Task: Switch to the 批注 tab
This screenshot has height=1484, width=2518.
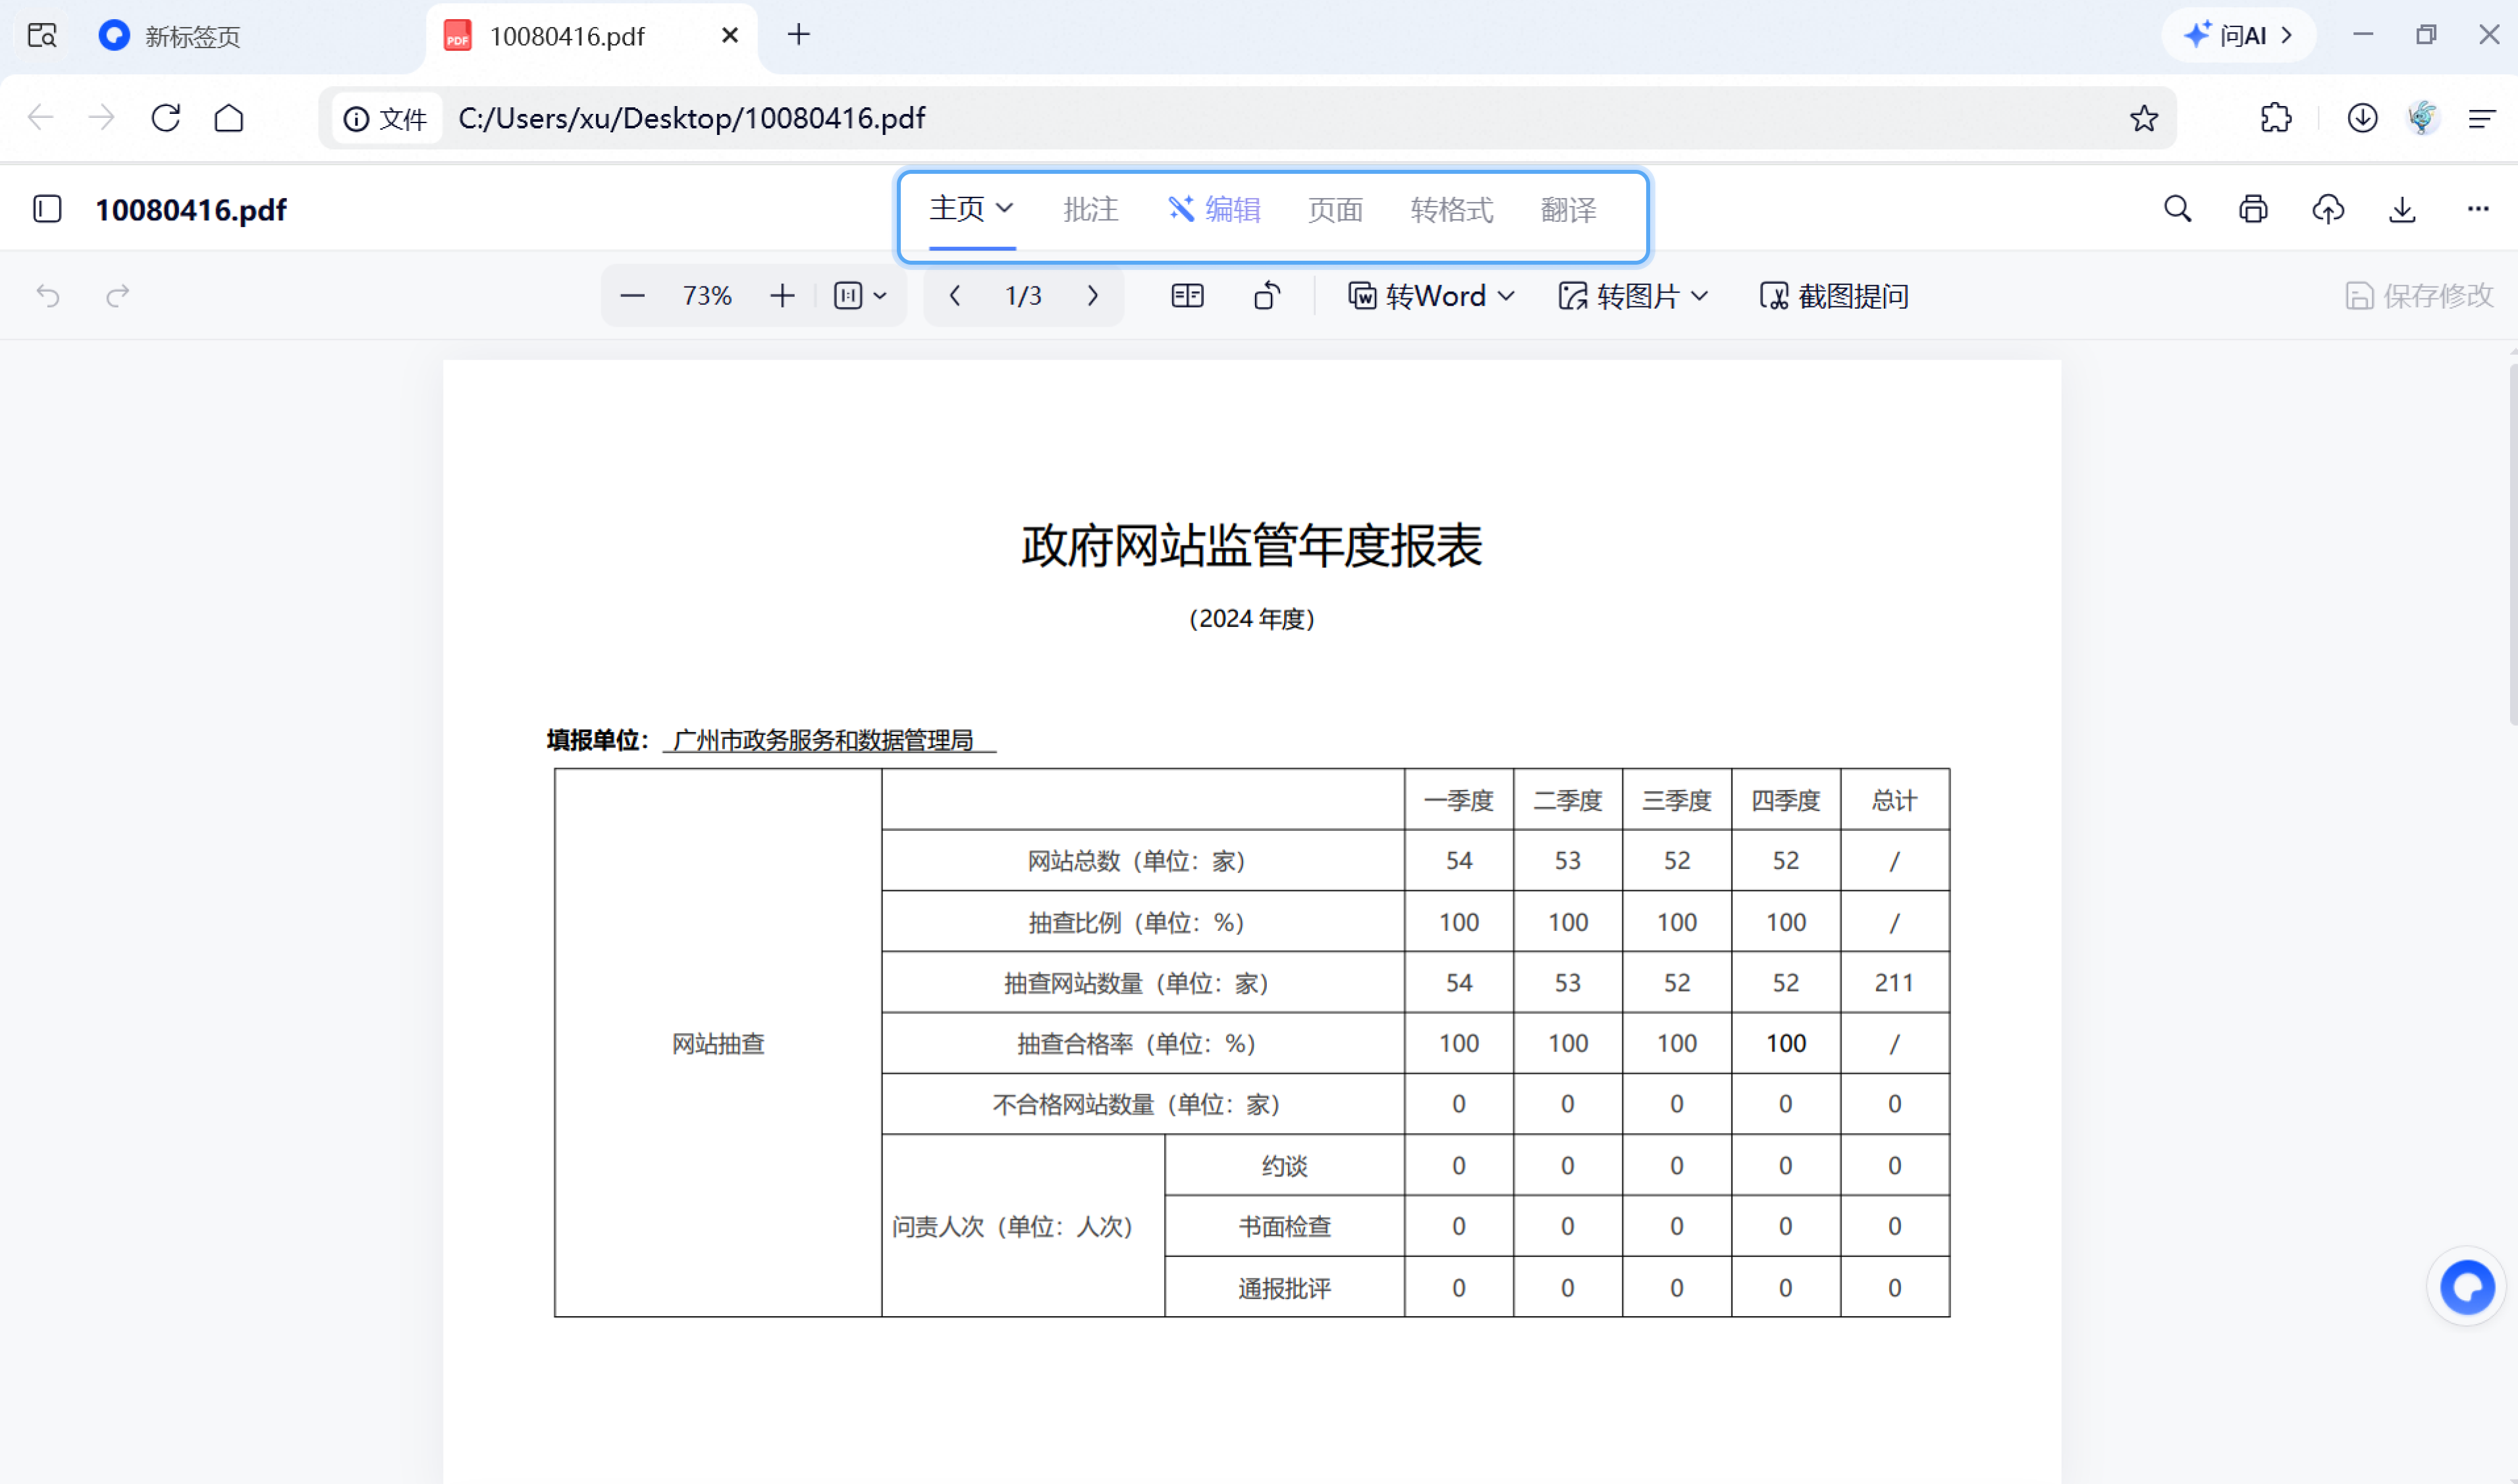Action: 1090,209
